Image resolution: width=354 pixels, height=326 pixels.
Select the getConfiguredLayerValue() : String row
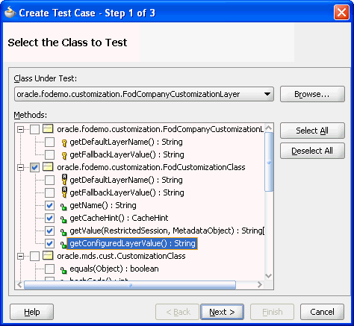pyautogui.click(x=132, y=243)
